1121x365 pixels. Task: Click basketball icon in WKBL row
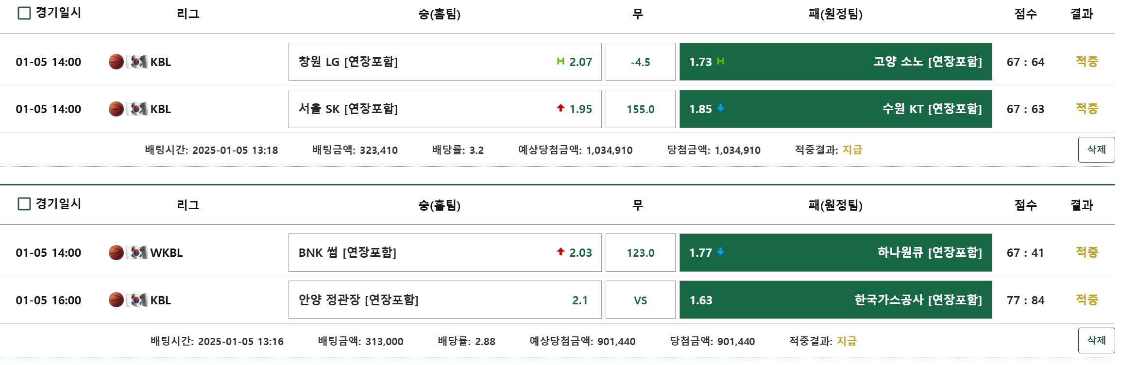click(x=116, y=253)
